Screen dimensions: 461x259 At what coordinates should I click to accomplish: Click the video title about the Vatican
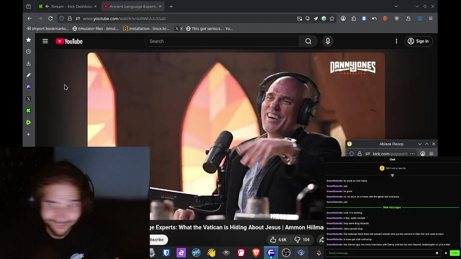tap(237, 227)
